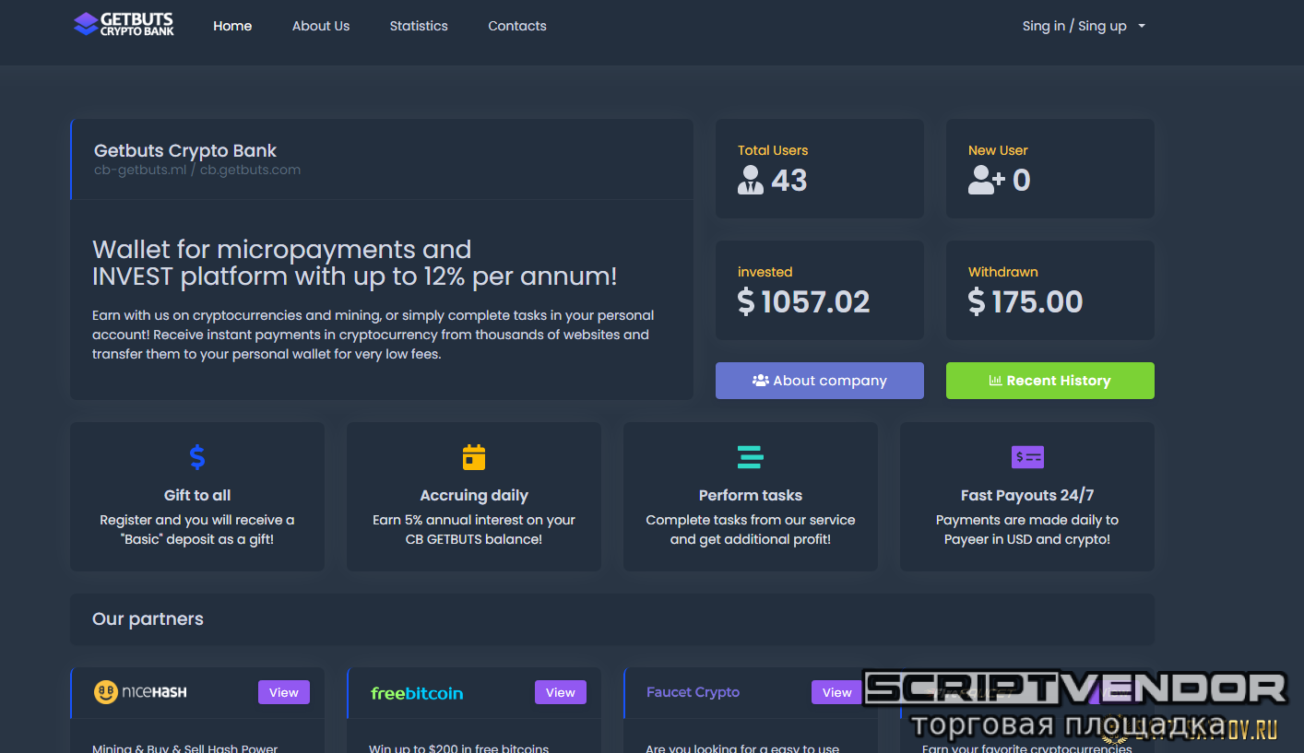Click the blue dollar Gift icon

(x=197, y=457)
